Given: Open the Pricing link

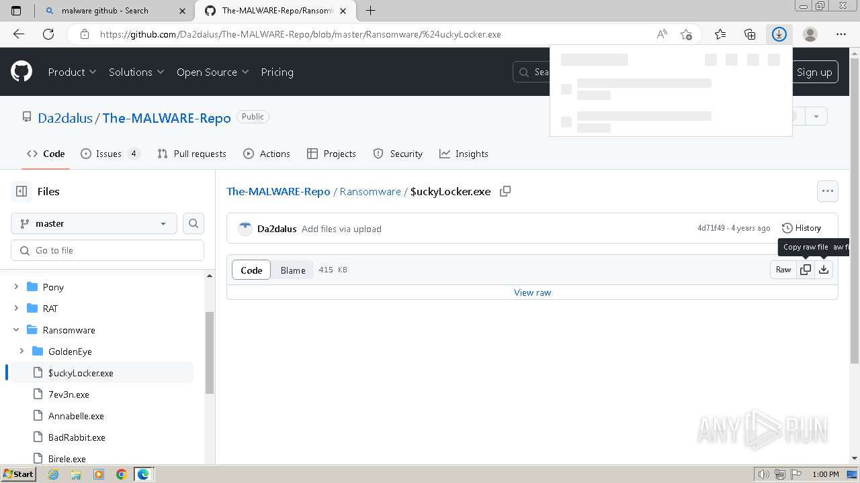Looking at the screenshot, I should click(x=277, y=72).
